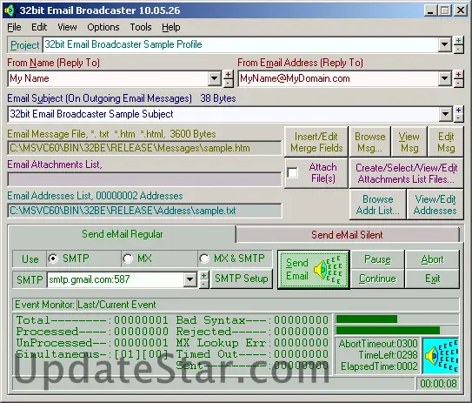
Task: Switch to Send eMail Silent tab
Action: 347,235
